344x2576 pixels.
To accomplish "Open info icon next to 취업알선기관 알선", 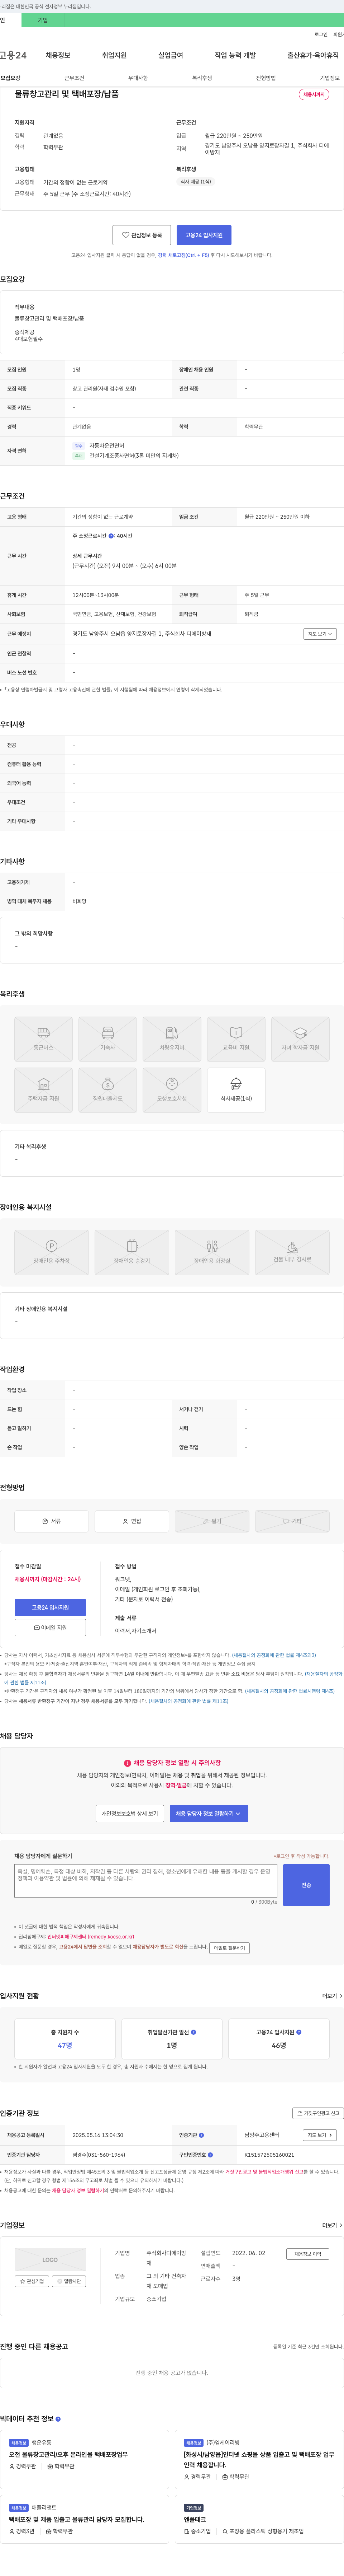I will pyautogui.click(x=193, y=2032).
